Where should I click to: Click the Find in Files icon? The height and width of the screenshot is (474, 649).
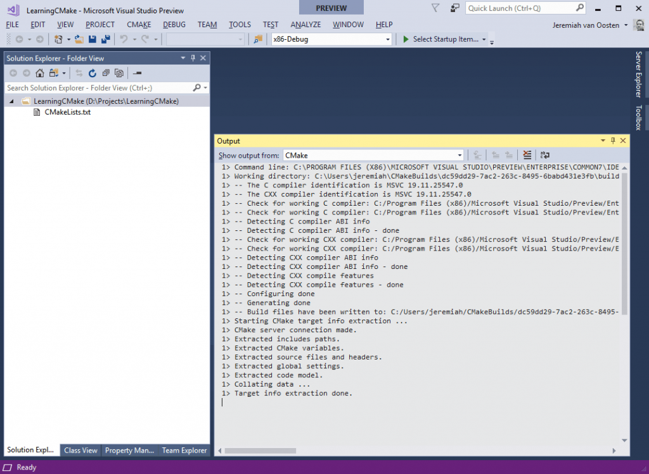point(258,39)
